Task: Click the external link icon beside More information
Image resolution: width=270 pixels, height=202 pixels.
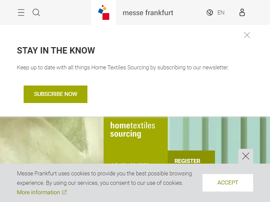Action: [x=64, y=192]
